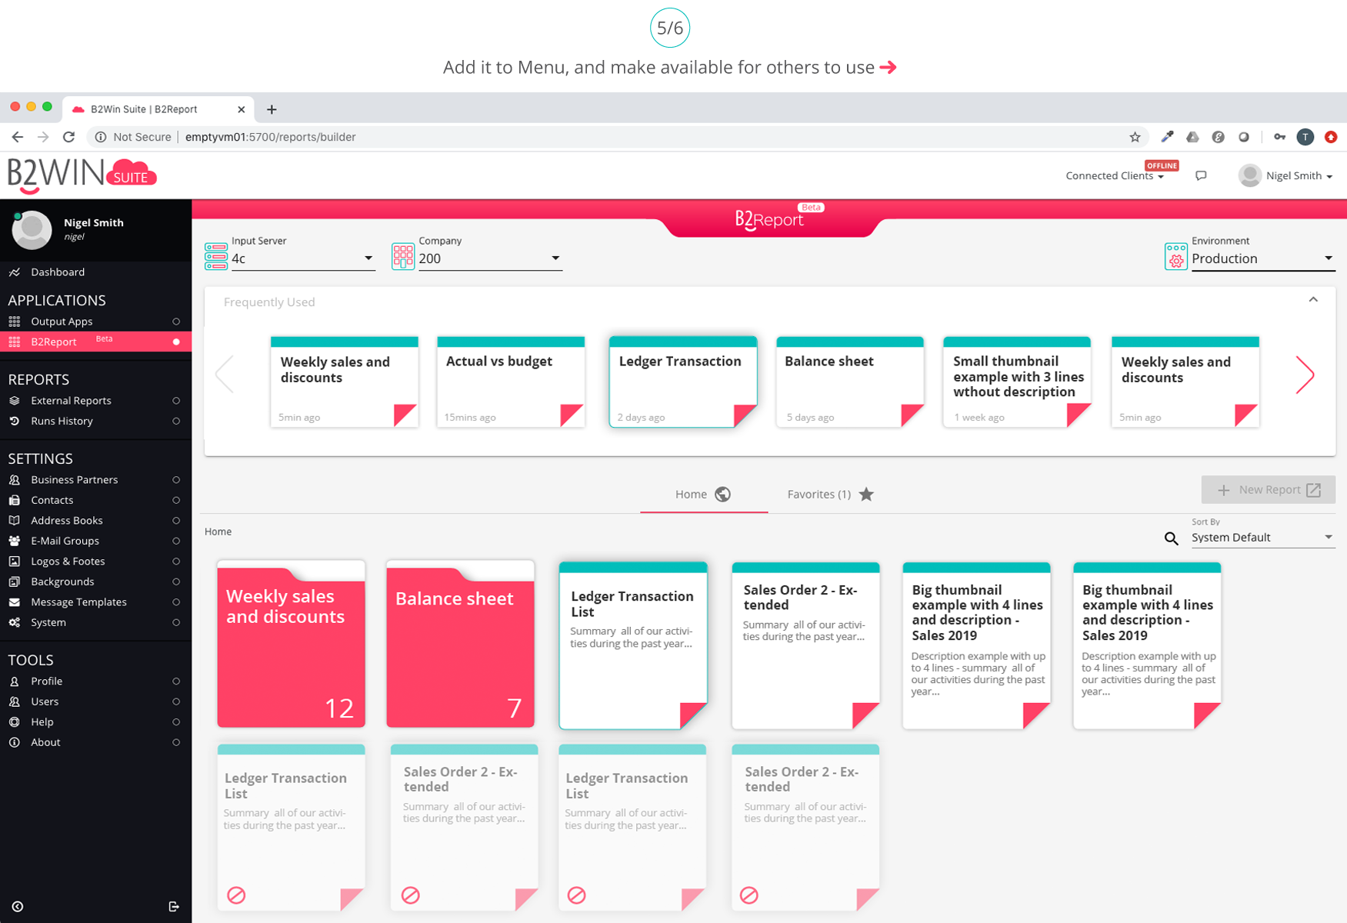This screenshot has height=923, width=1347.
Task: Select the B2Win Suite browser tab
Action: 158,109
